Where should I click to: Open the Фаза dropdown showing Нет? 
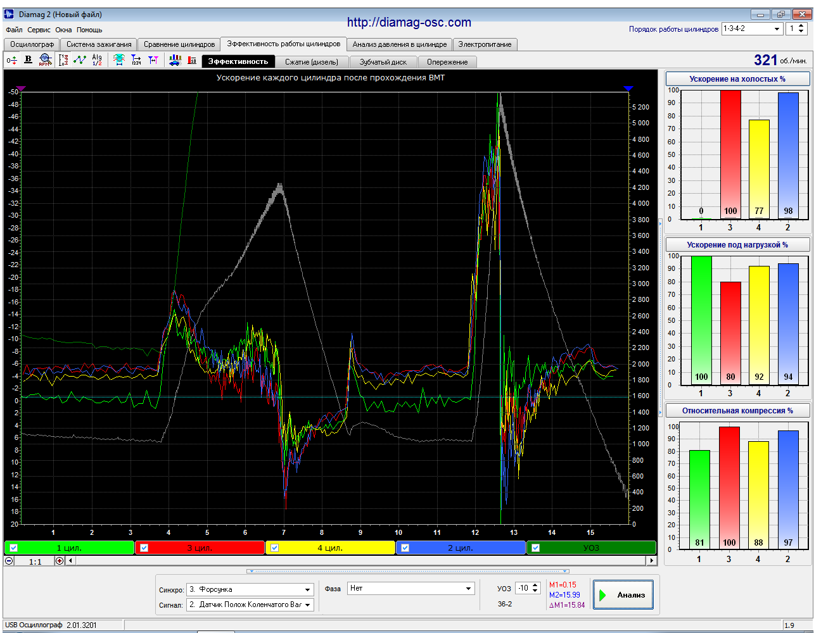(x=410, y=589)
